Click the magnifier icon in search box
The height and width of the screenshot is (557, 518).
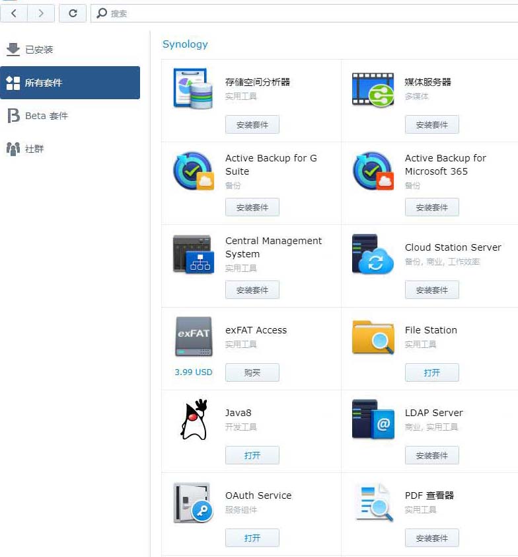pos(102,13)
